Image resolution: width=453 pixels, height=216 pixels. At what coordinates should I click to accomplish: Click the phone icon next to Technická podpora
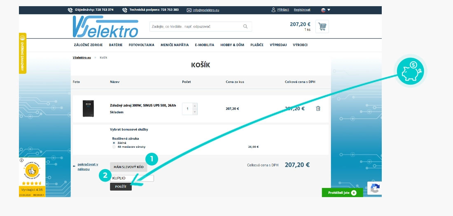click(124, 10)
